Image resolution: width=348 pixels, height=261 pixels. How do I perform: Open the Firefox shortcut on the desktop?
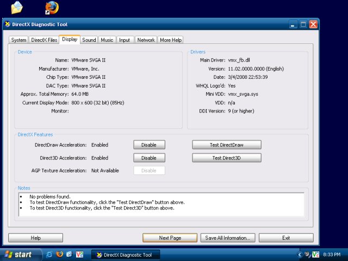52,8
